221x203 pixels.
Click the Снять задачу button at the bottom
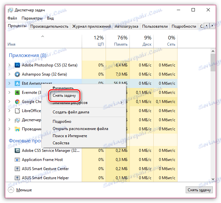pos(199,190)
